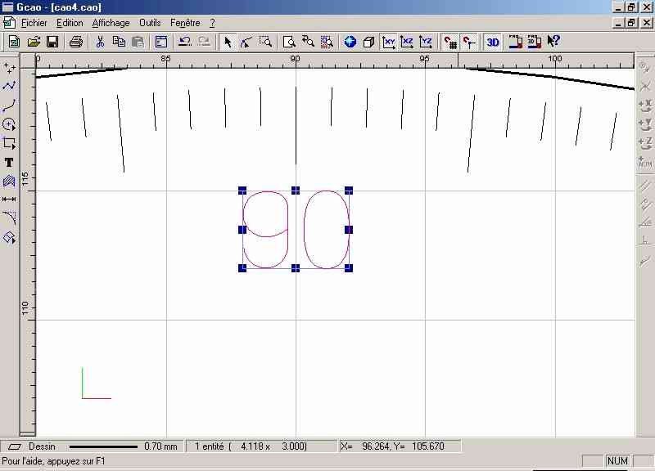Select the curve drawing tool

point(9,105)
